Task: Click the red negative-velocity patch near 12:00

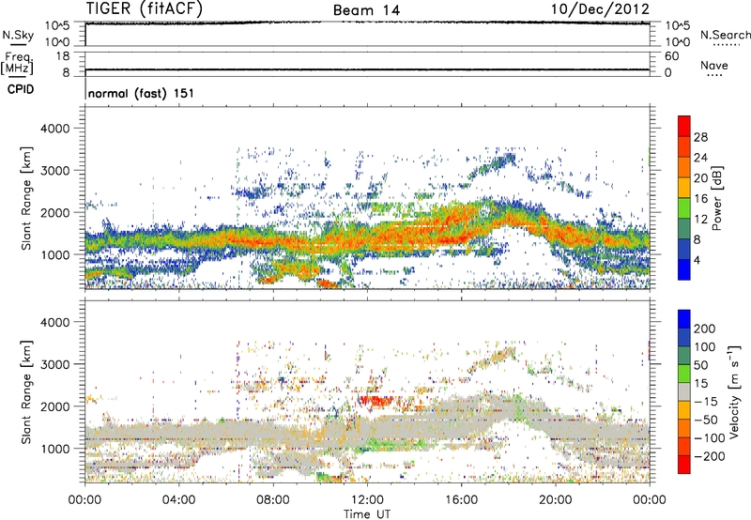Action: (377, 400)
